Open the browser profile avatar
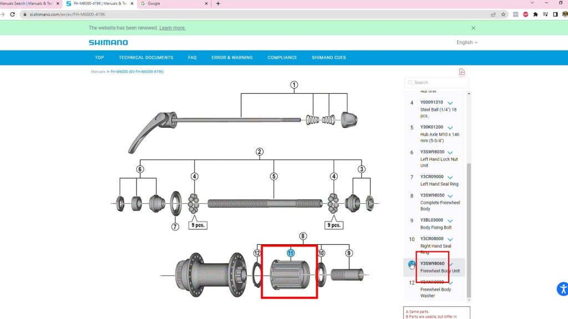 tap(565, 14)
